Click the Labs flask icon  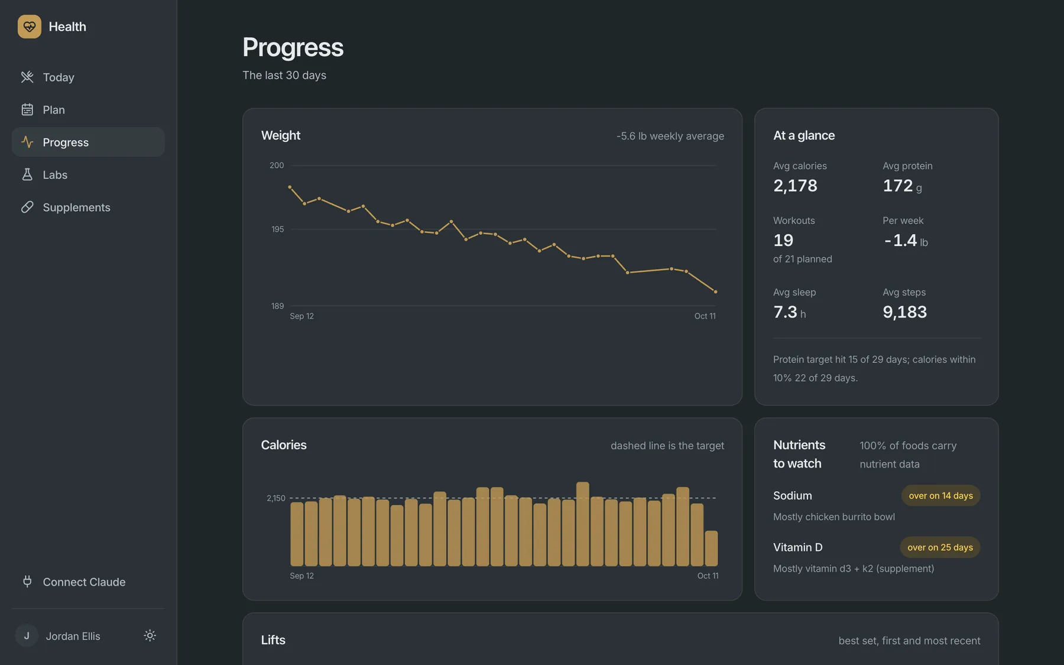click(27, 174)
